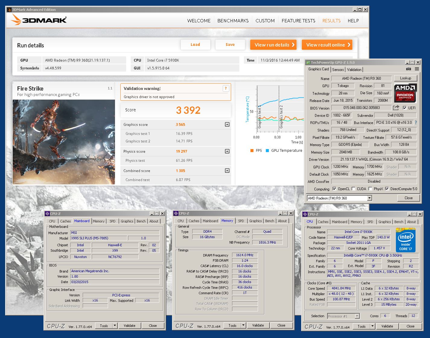Click the Close button in GPU-Z
430x338 pixels.
(409, 198)
